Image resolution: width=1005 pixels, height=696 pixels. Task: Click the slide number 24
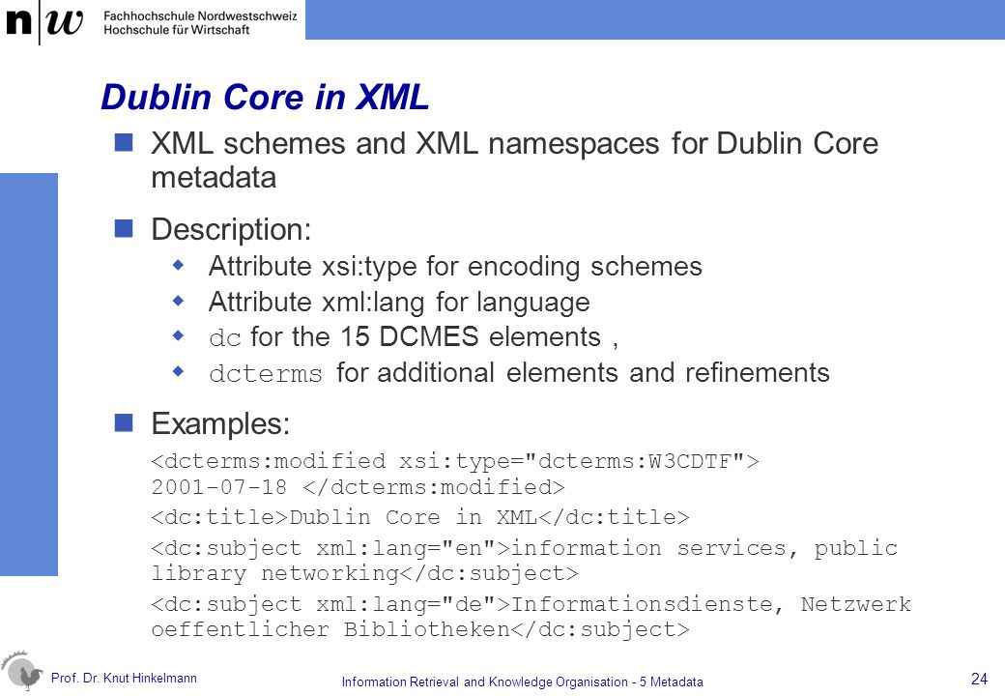pyautogui.click(x=979, y=679)
